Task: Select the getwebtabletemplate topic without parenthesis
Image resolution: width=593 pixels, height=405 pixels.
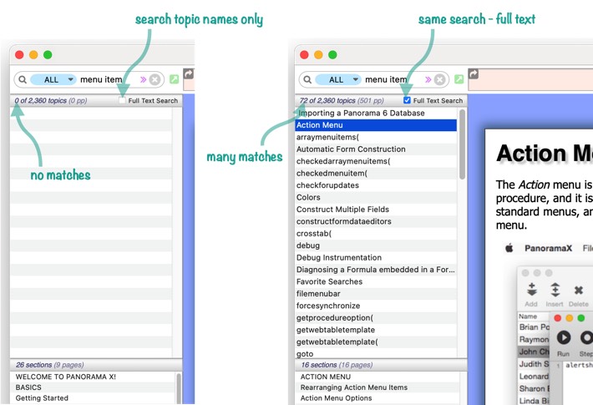Action: tap(376, 330)
